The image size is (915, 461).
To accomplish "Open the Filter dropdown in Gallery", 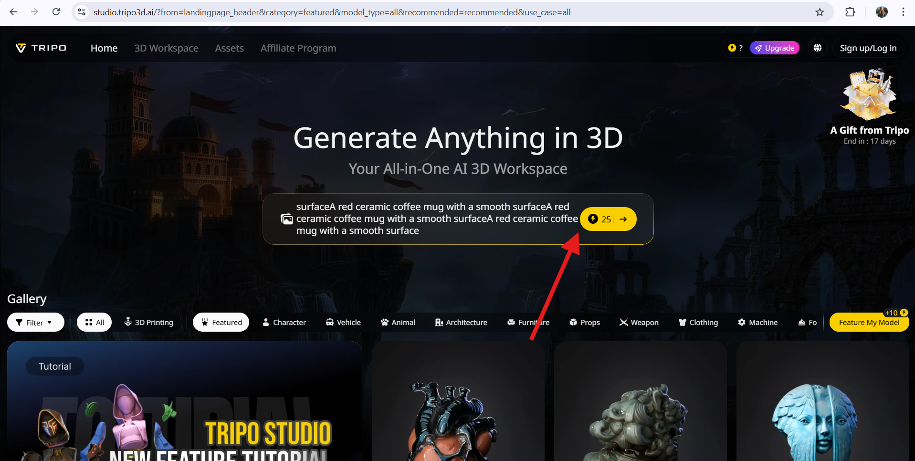I will [x=35, y=322].
